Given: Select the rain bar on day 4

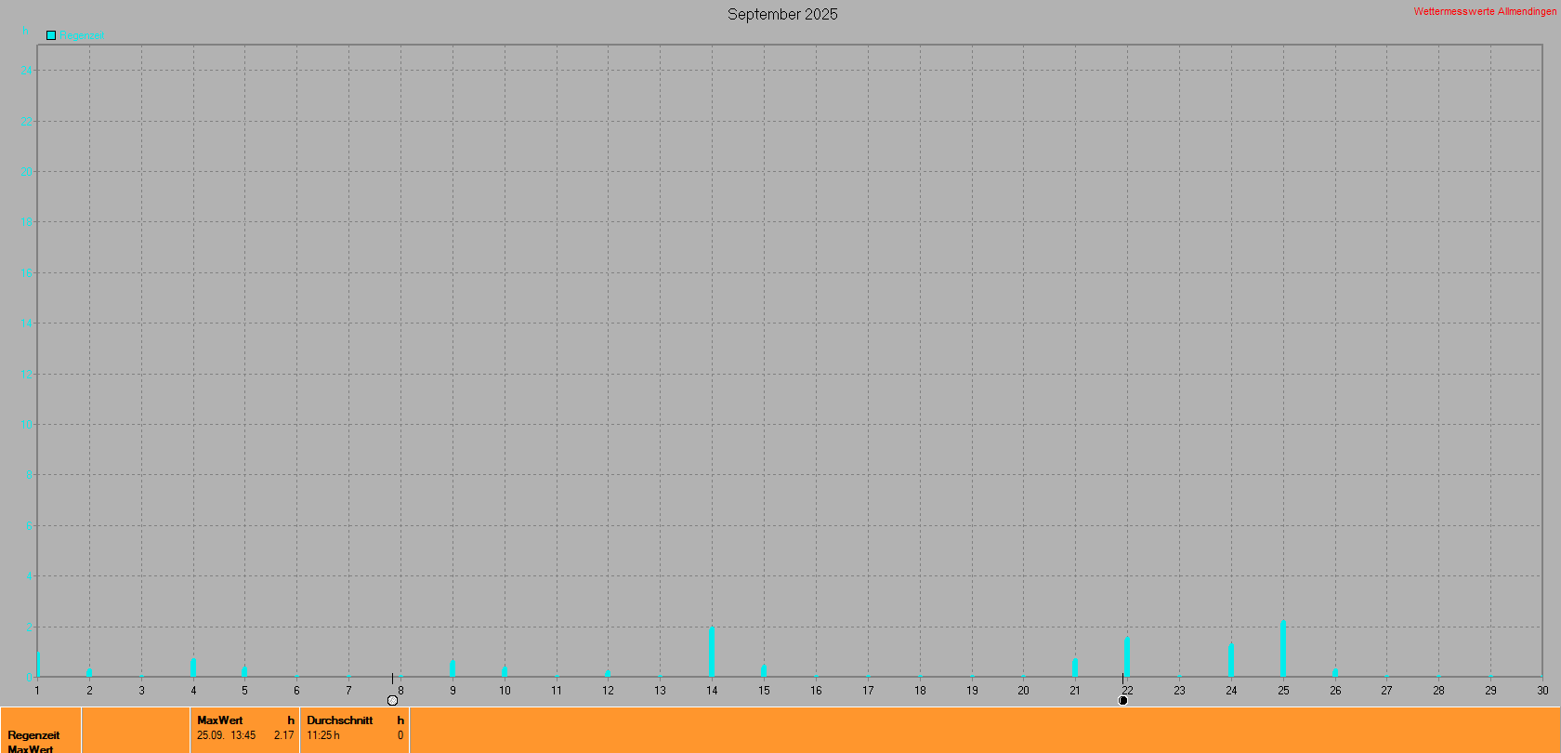Looking at the screenshot, I should tap(193, 667).
